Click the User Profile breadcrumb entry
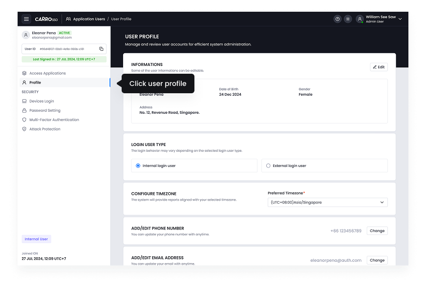 click(121, 19)
